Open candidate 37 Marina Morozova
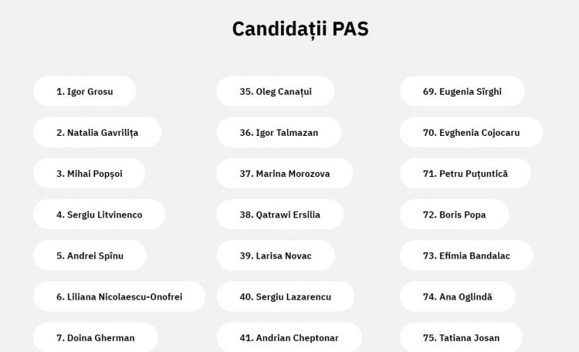 pos(285,173)
